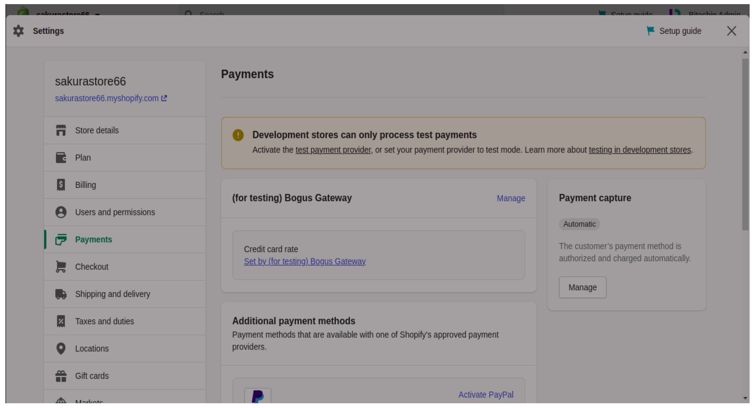Click the Taxes and duties percent icon
The width and height of the screenshot is (756, 408).
tap(61, 321)
